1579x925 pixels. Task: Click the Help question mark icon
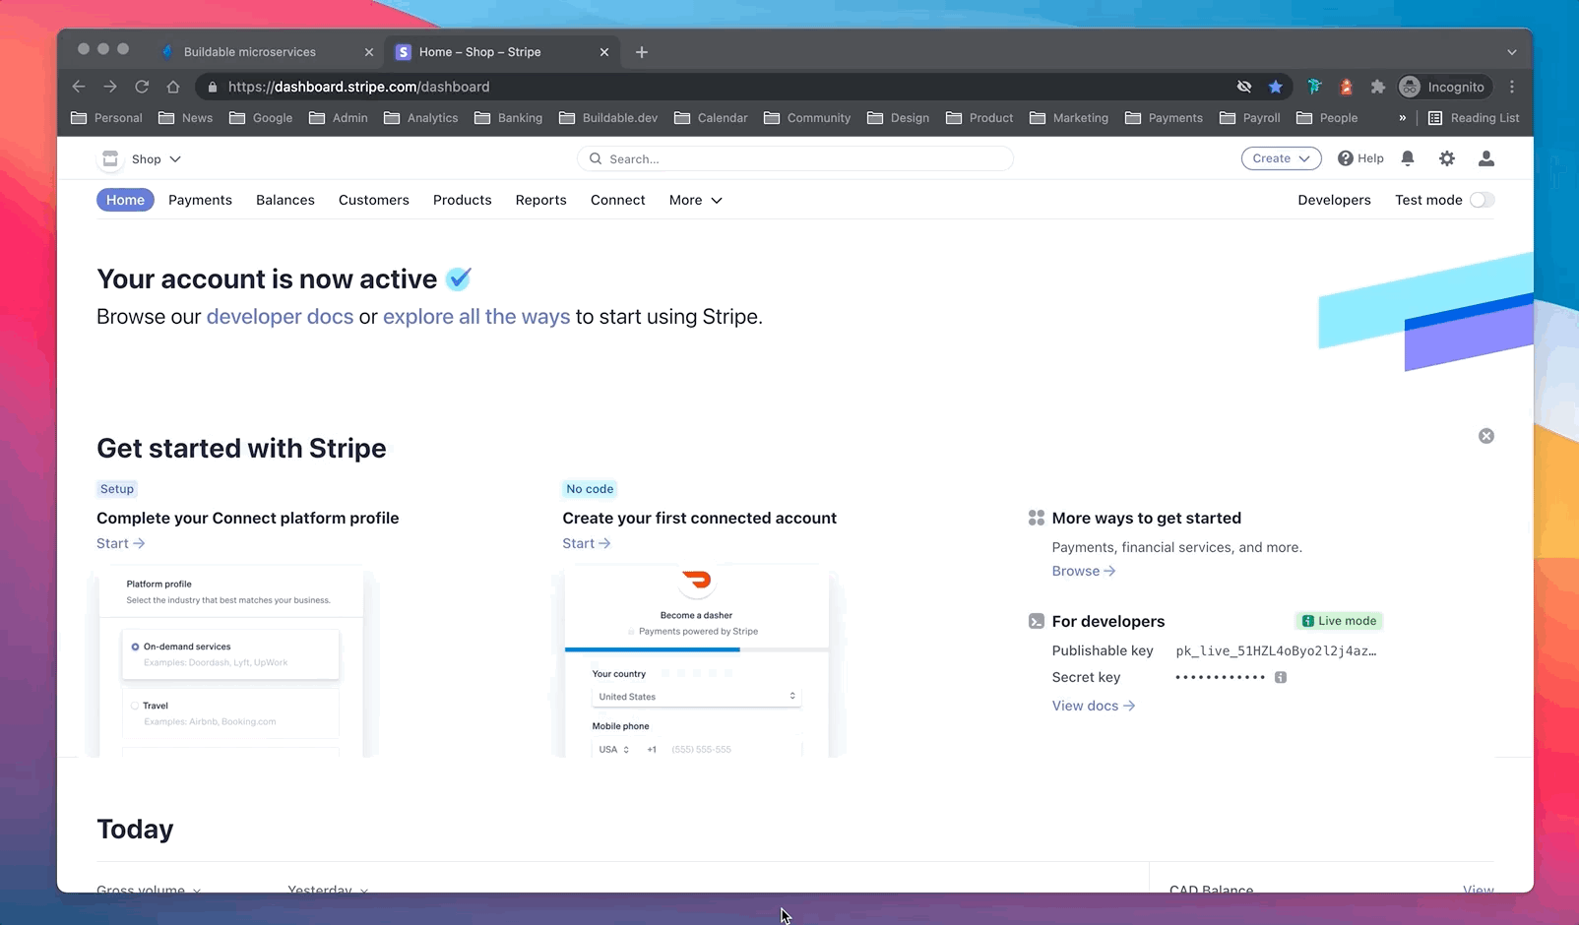pyautogui.click(x=1346, y=158)
